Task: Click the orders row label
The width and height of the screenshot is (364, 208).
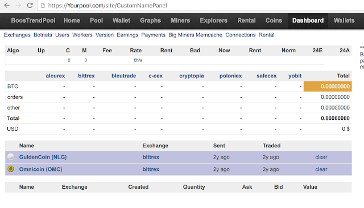Action: [15, 97]
